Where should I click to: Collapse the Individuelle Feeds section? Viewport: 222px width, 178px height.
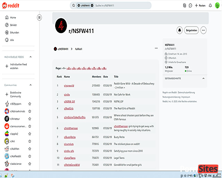point(31,57)
